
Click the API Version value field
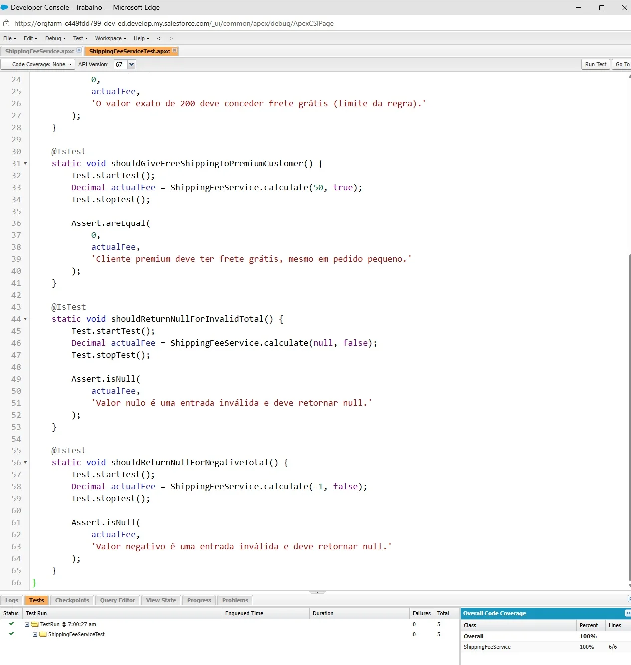(x=121, y=64)
